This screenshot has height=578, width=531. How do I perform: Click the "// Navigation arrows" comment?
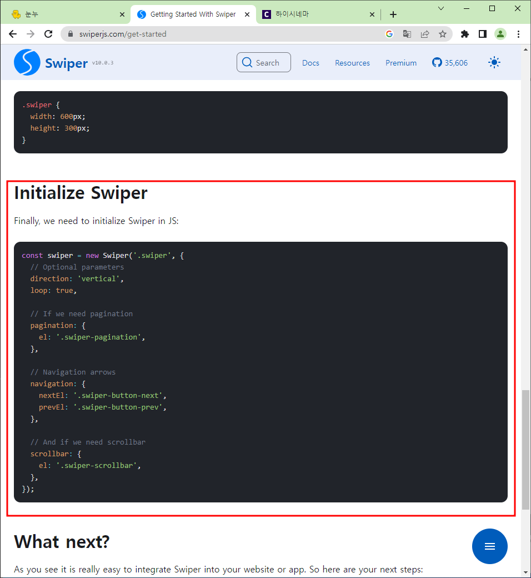click(x=73, y=372)
